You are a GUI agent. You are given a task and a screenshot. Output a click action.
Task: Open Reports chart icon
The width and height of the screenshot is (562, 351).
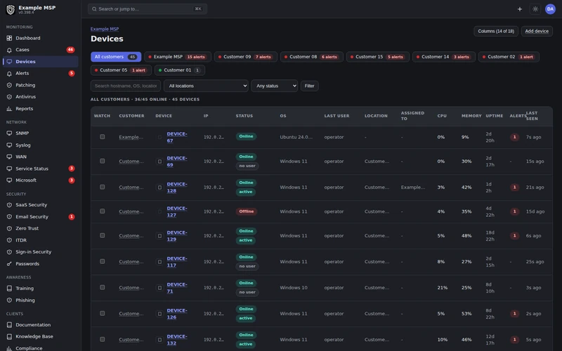click(9, 109)
